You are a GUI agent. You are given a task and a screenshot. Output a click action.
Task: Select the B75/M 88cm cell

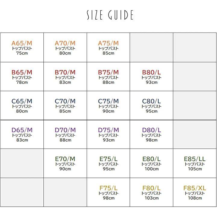[x=108, y=77]
